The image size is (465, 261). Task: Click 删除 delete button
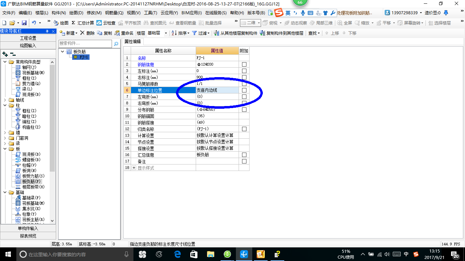[87, 33]
